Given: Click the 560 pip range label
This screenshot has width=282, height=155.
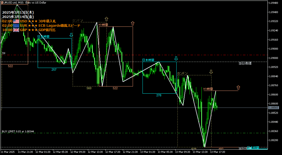Looking at the screenshot, I should (x=89, y=88).
